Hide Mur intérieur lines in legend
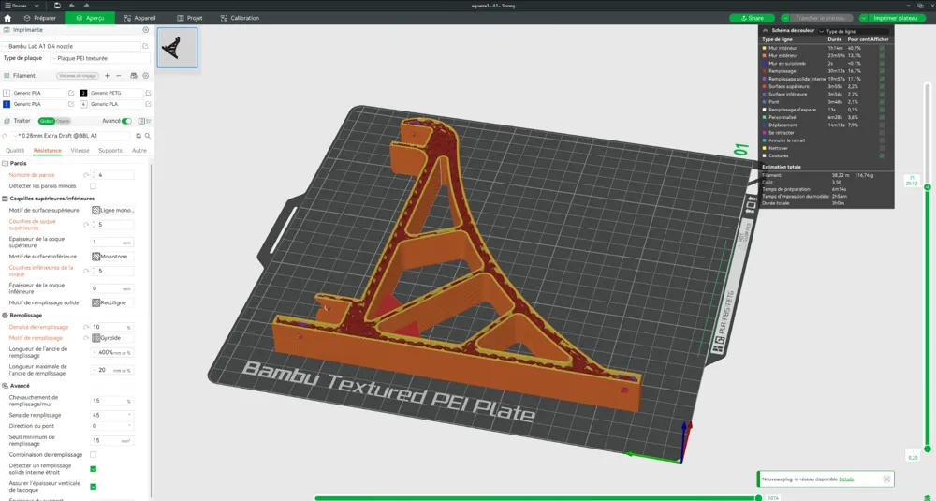Viewport: 936px width, 501px height. click(882, 48)
